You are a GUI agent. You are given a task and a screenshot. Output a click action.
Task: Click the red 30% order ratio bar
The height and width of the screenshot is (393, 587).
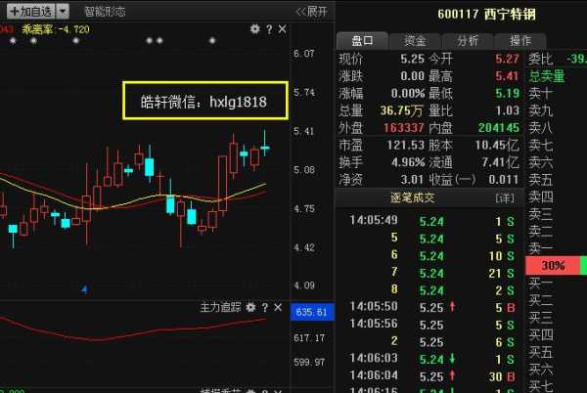point(554,266)
